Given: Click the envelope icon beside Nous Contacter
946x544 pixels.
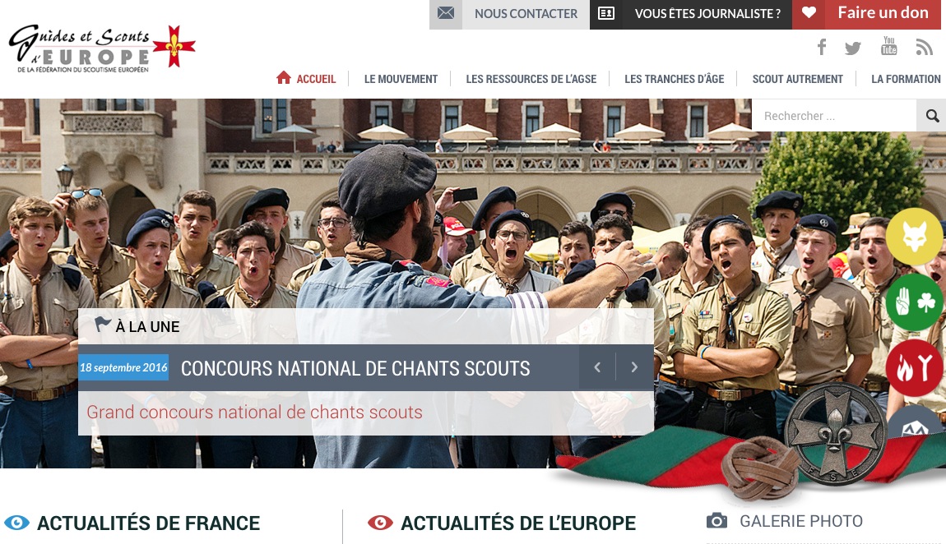Looking at the screenshot, I should tap(446, 13).
